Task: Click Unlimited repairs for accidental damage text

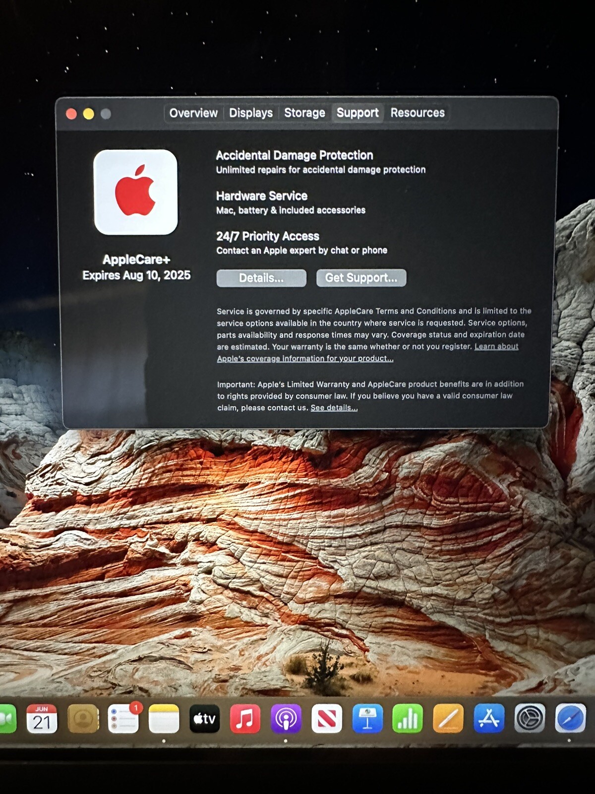Action: pyautogui.click(x=321, y=170)
